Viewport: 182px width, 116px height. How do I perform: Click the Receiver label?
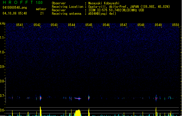(59, 10)
